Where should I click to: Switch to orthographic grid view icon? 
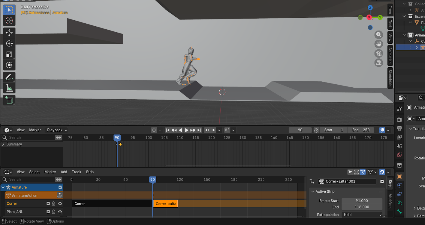click(x=379, y=63)
